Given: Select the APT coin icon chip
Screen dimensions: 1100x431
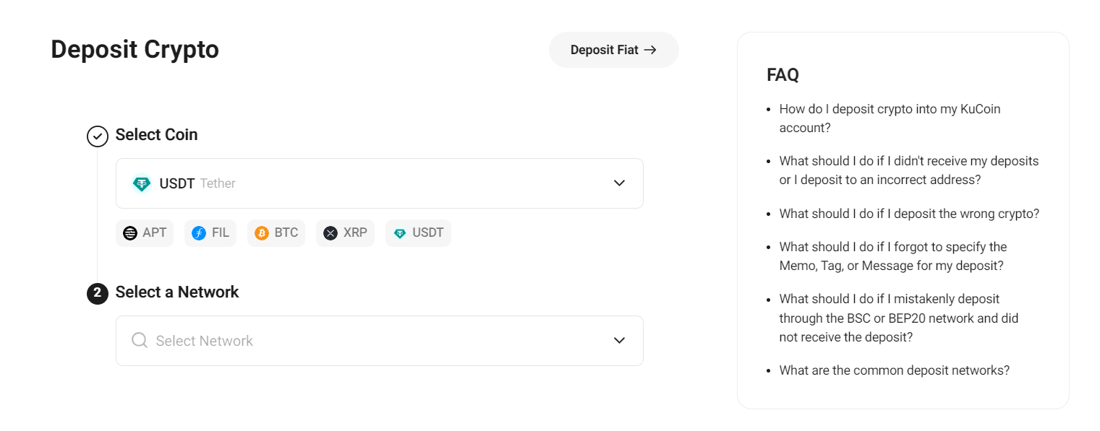Looking at the screenshot, I should [x=145, y=233].
